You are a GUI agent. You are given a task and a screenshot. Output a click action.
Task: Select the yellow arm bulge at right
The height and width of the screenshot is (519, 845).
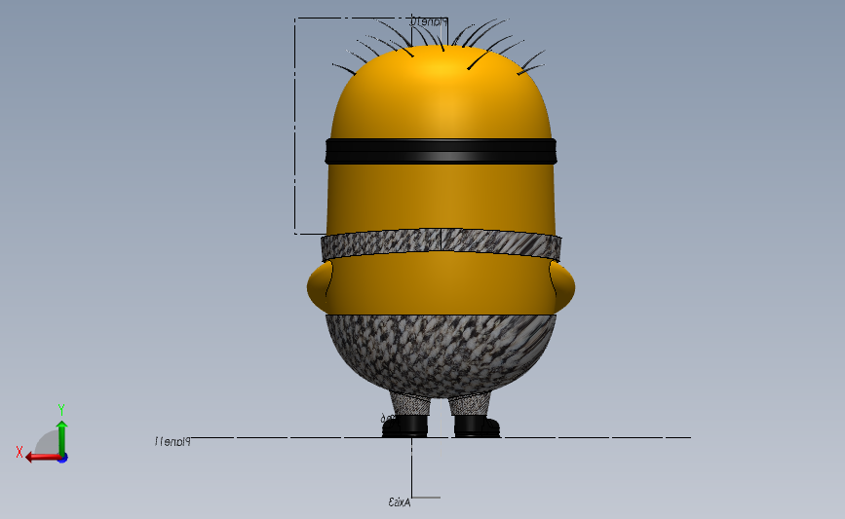[563, 286]
